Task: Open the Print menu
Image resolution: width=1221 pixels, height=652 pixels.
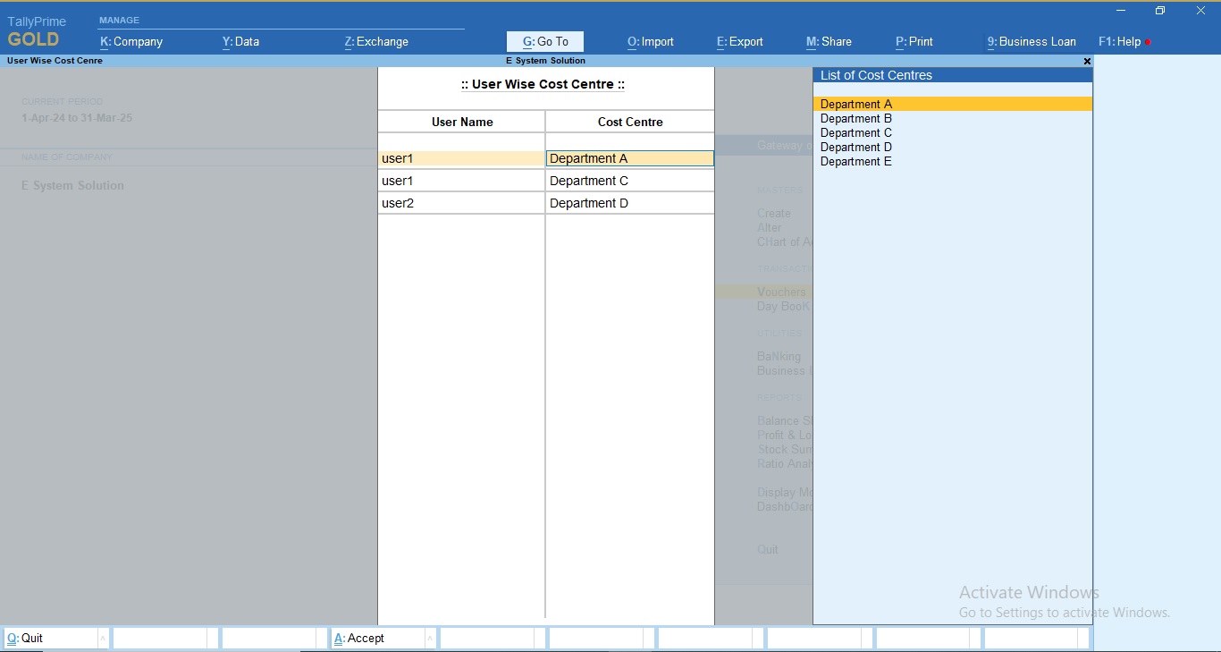Action: coord(914,41)
